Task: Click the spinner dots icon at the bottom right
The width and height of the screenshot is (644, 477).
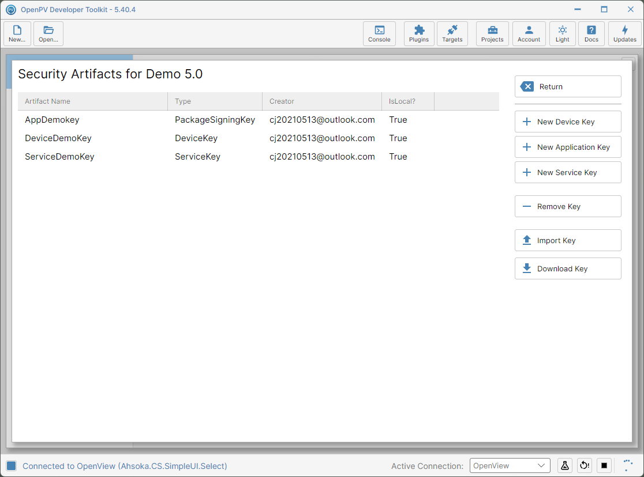Action: point(628,465)
